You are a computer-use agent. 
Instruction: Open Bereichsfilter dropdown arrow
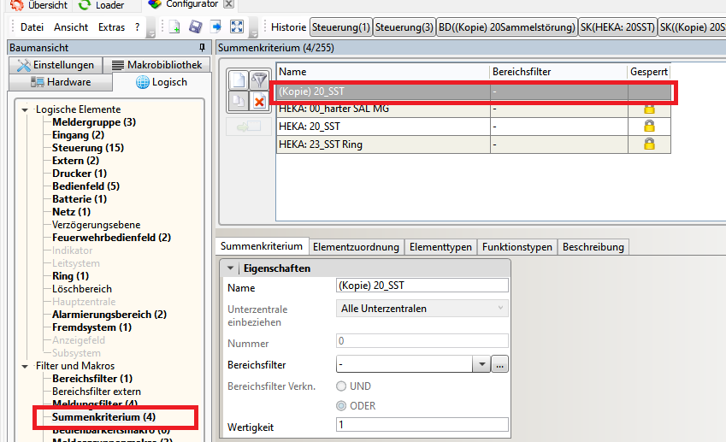pos(481,365)
